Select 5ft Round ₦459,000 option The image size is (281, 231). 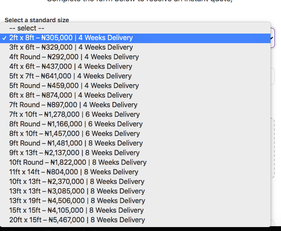point(74,86)
